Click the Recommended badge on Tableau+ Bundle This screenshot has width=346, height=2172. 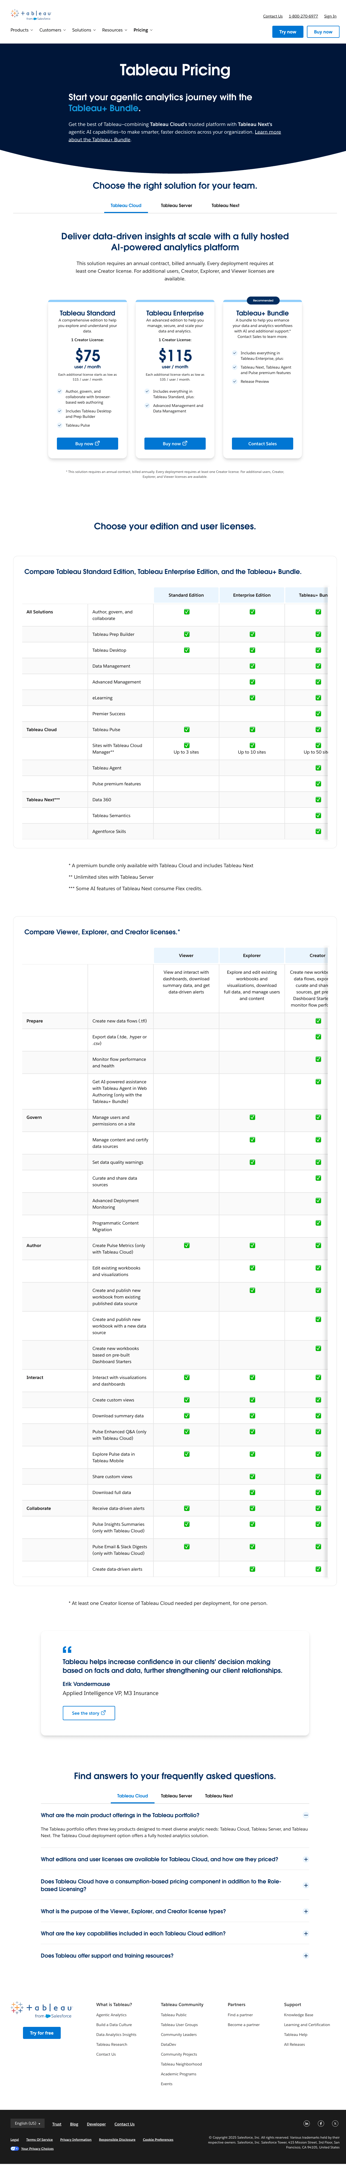tap(263, 300)
